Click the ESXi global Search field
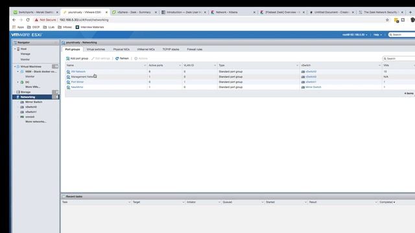 401,34
